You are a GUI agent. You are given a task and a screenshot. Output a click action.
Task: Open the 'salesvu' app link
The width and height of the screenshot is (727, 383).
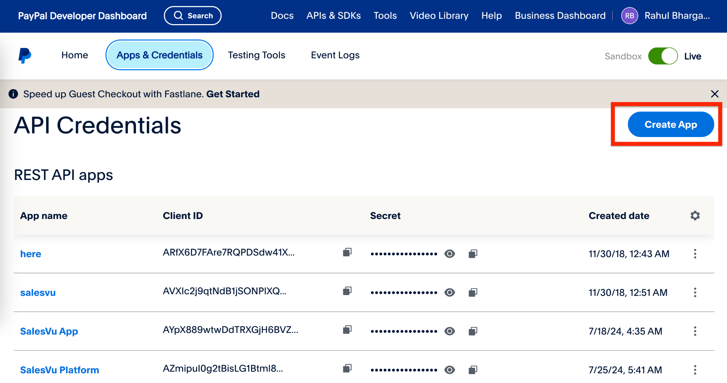(x=38, y=292)
